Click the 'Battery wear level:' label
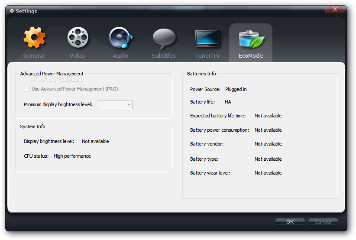Viewport: 356px width, 240px height. coord(210,173)
